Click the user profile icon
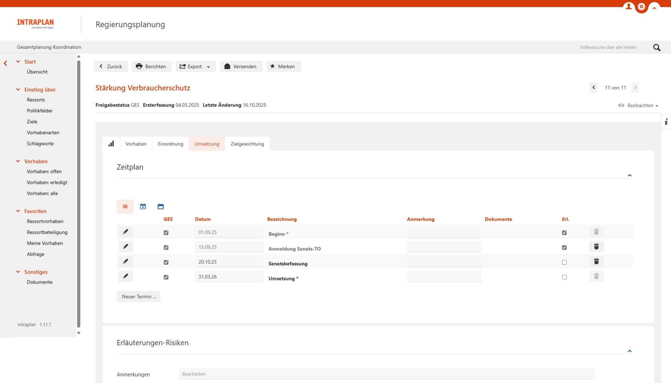 [628, 6]
